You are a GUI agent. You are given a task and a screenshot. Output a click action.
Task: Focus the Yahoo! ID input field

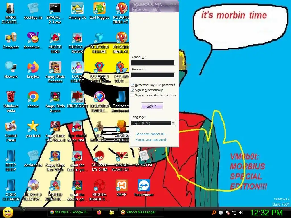[153, 63]
